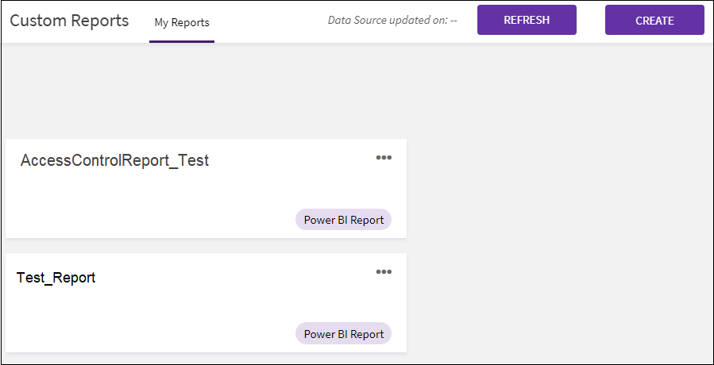Image resolution: width=714 pixels, height=365 pixels.
Task: Click the dashes after Data Source updated on
Action: pyautogui.click(x=453, y=21)
